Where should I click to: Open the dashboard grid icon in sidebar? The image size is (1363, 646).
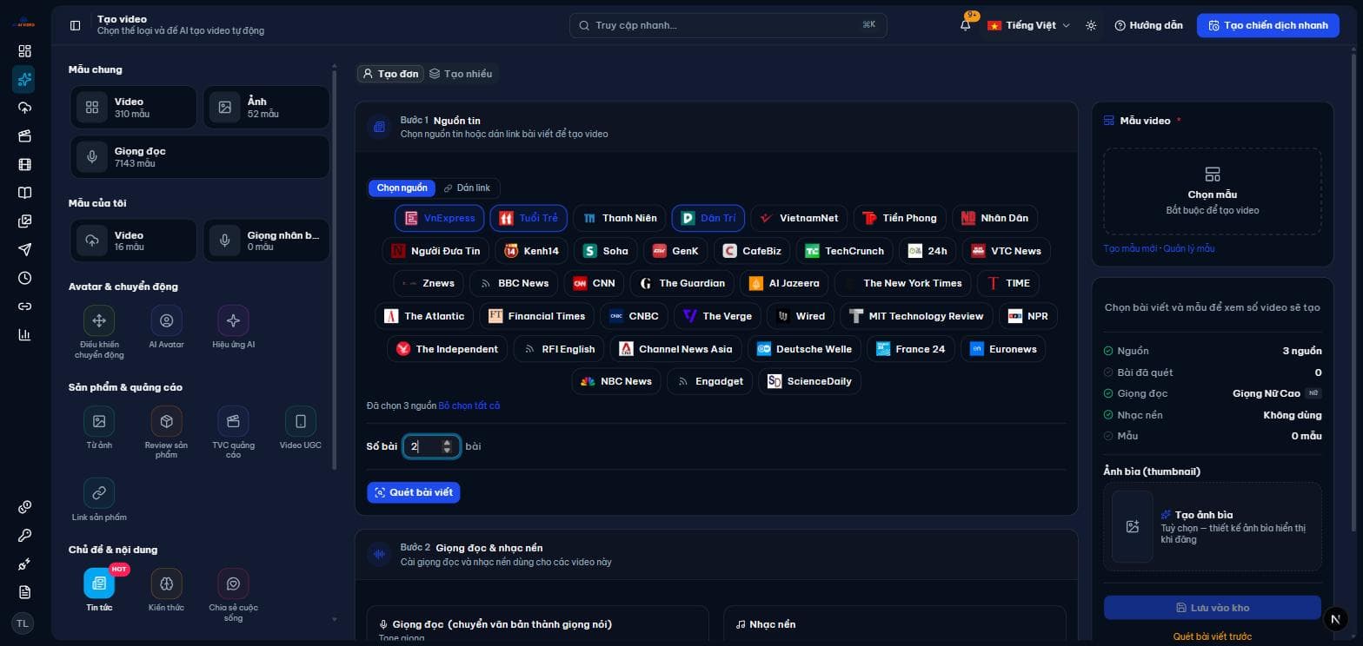tap(24, 51)
